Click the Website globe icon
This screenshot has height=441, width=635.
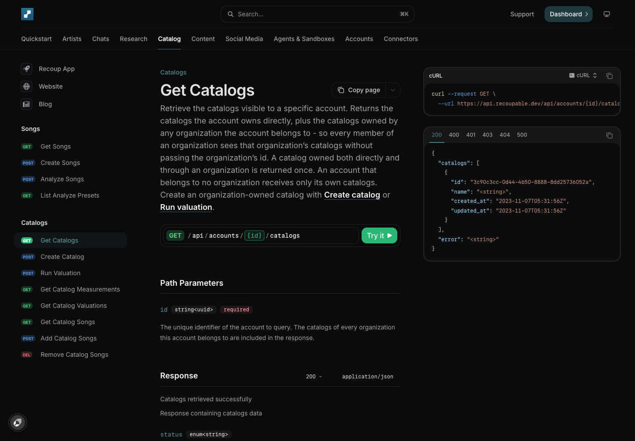tap(26, 86)
